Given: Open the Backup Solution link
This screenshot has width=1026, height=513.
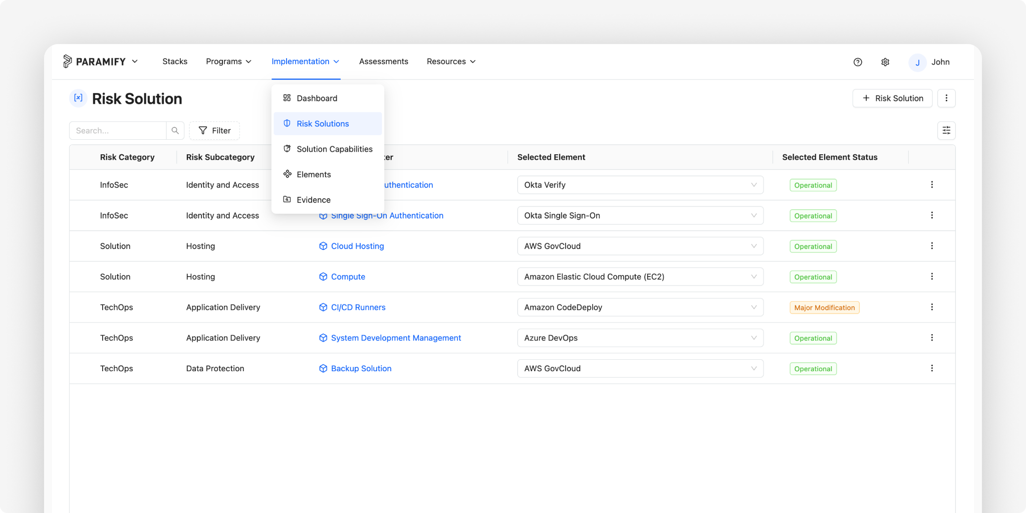Looking at the screenshot, I should tap(361, 368).
